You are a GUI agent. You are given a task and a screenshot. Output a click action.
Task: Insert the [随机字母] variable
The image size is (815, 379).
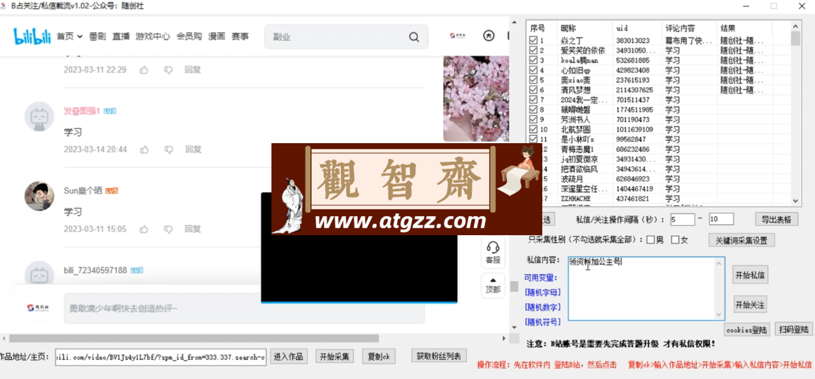point(543,293)
